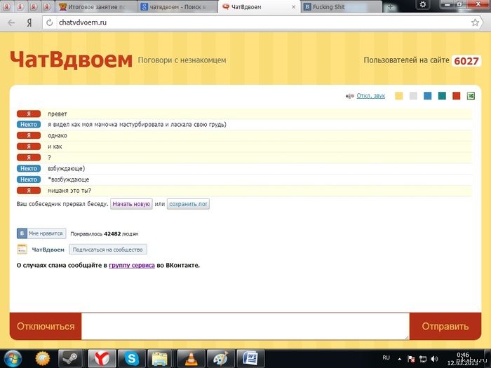Viewport: 491px width, 368px height.
Task: Click the Yandex home Я button beside address bar
Action: [29, 22]
